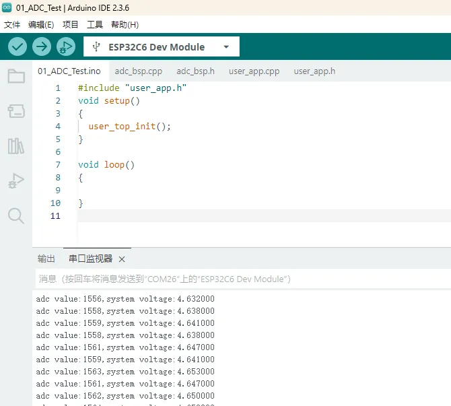Open the Debug panel in sidebar
The height and width of the screenshot is (406, 451).
click(x=16, y=180)
